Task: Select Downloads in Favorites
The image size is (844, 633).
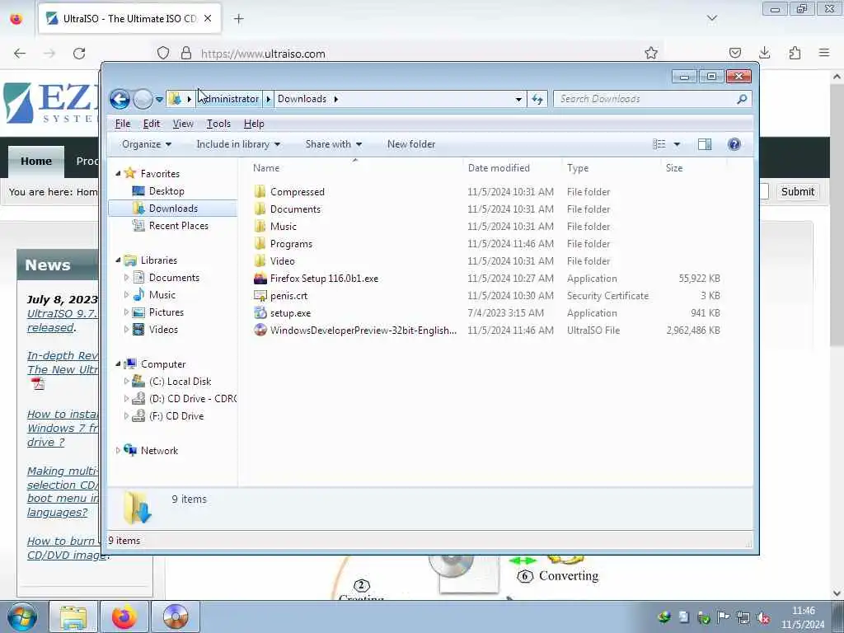Action: (x=173, y=209)
